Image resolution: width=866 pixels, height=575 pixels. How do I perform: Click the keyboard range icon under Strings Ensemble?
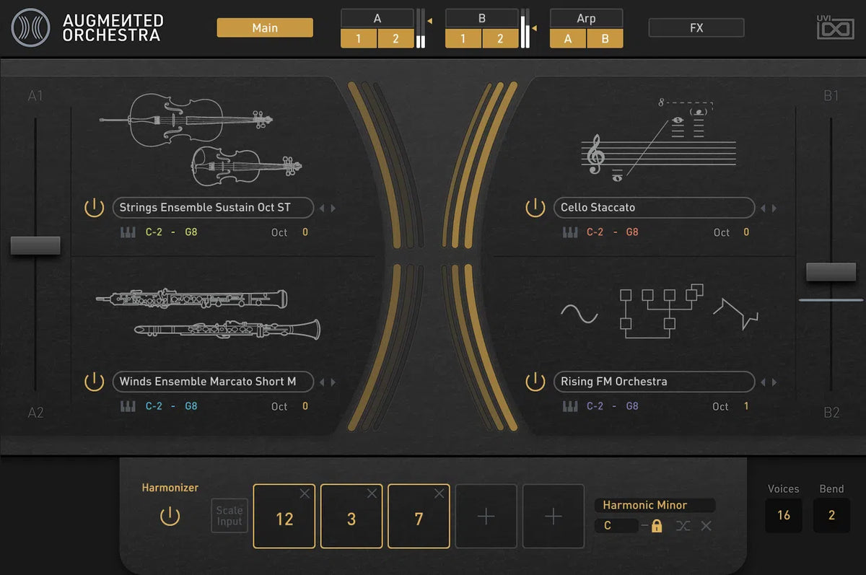coord(126,232)
